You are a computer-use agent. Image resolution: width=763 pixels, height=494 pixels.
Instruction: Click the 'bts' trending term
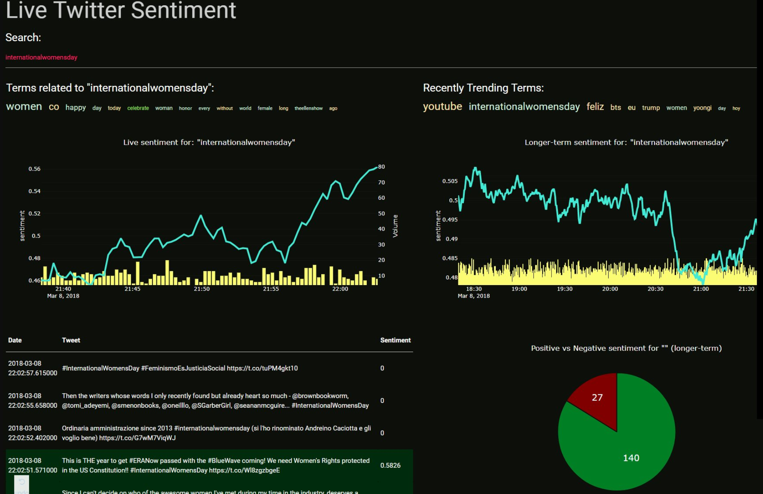click(615, 108)
